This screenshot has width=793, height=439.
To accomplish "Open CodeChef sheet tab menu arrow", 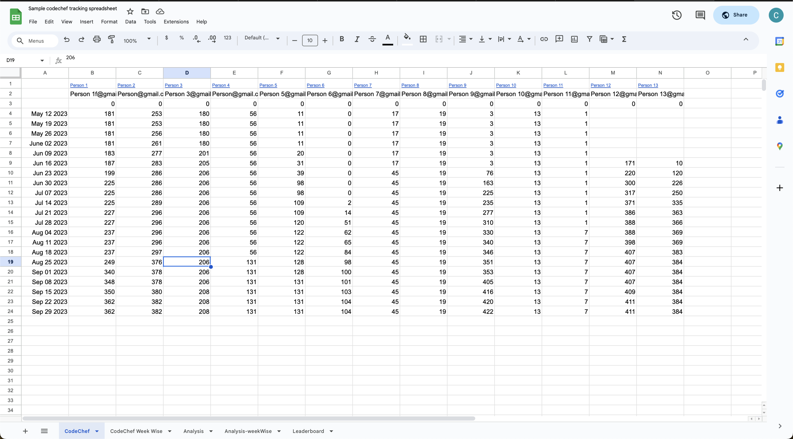I will point(97,431).
